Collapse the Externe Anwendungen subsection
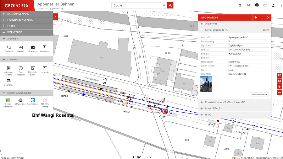 [26, 93]
